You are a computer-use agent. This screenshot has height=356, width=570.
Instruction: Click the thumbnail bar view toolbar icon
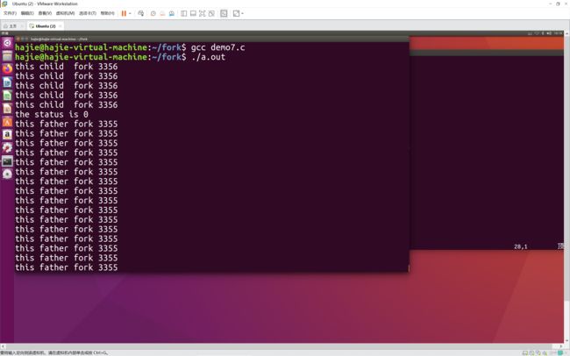click(193, 13)
